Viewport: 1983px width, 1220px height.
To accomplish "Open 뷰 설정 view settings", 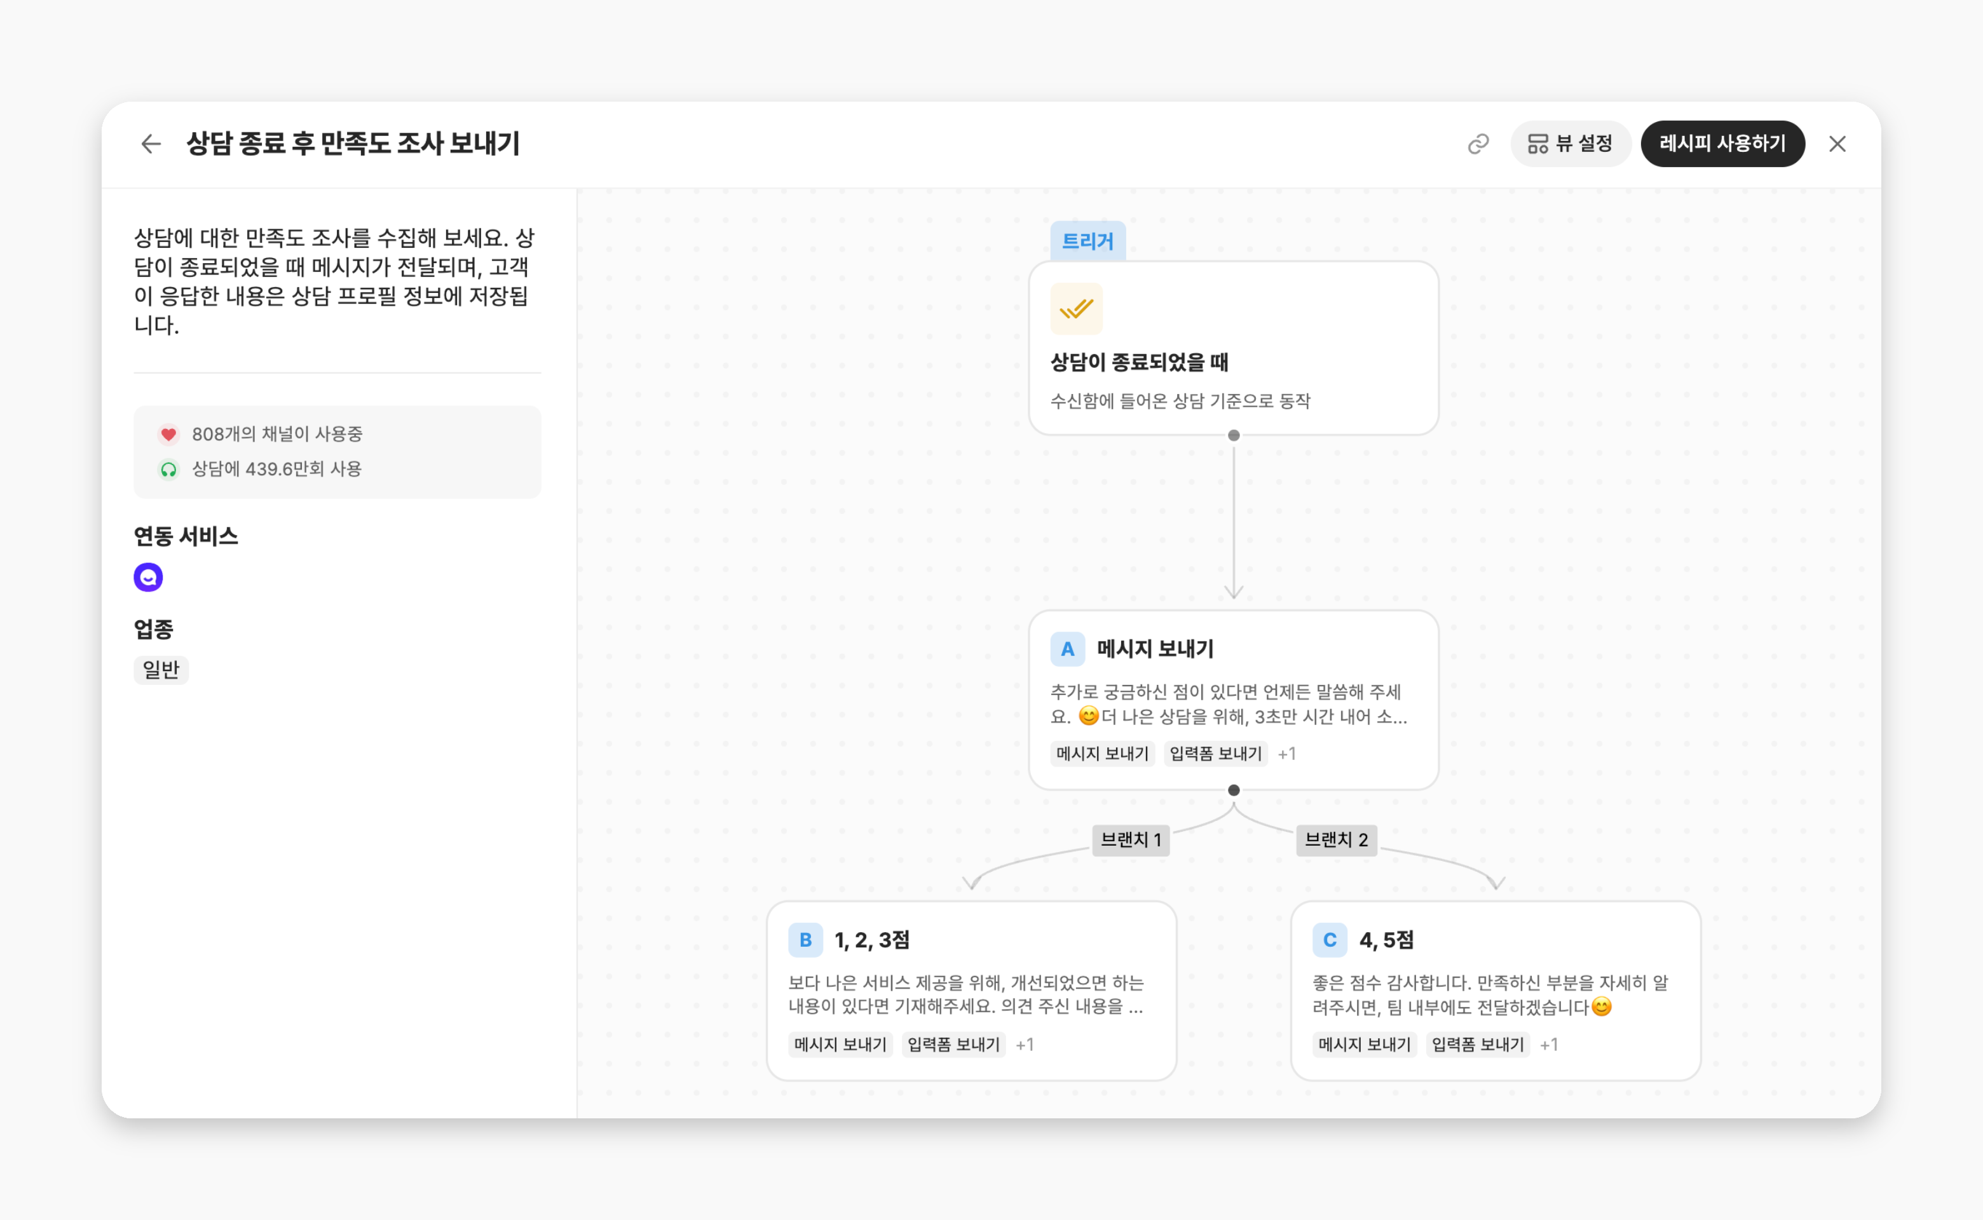I will [1570, 144].
